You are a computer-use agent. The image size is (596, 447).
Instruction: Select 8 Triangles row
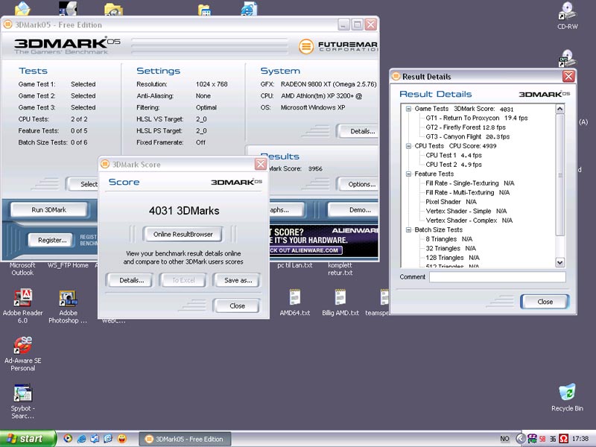(449, 239)
